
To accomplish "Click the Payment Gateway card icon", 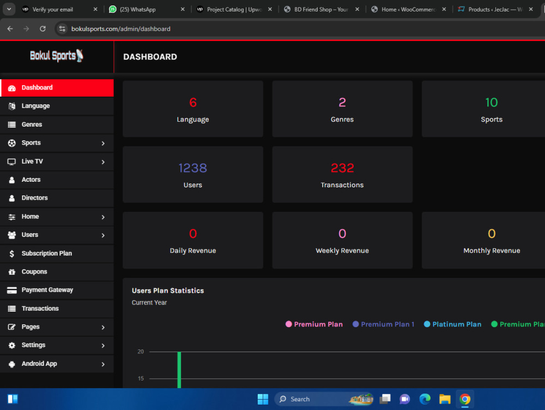I will (x=12, y=290).
